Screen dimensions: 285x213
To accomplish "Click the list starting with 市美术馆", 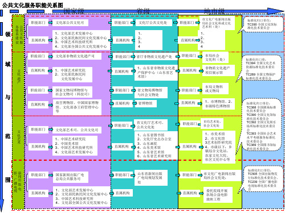I will 219,147.
